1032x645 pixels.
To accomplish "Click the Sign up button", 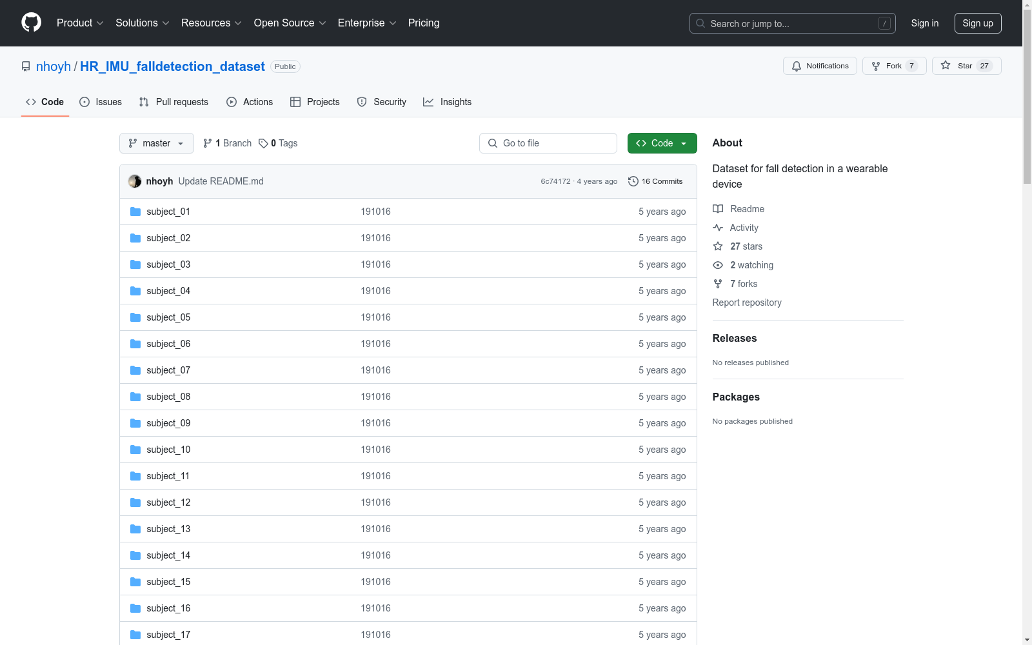I will coord(977,23).
